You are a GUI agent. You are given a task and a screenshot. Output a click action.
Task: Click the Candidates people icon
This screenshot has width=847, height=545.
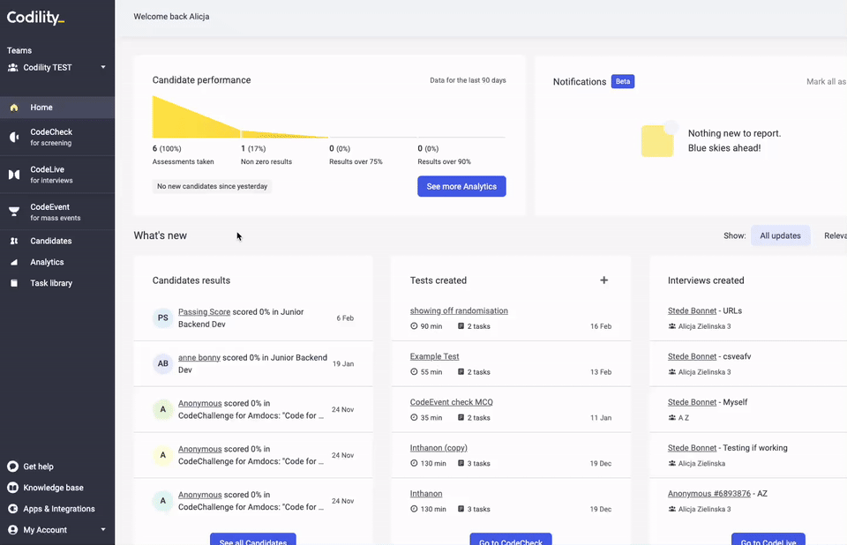pos(14,241)
